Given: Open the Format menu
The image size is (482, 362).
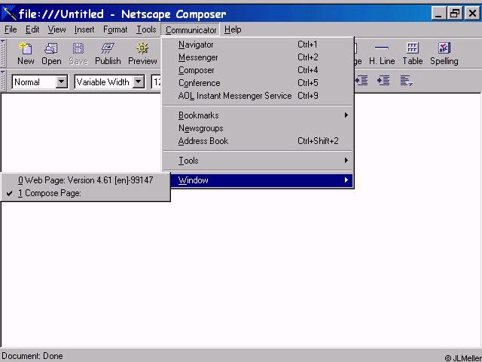Looking at the screenshot, I should tap(115, 29).
